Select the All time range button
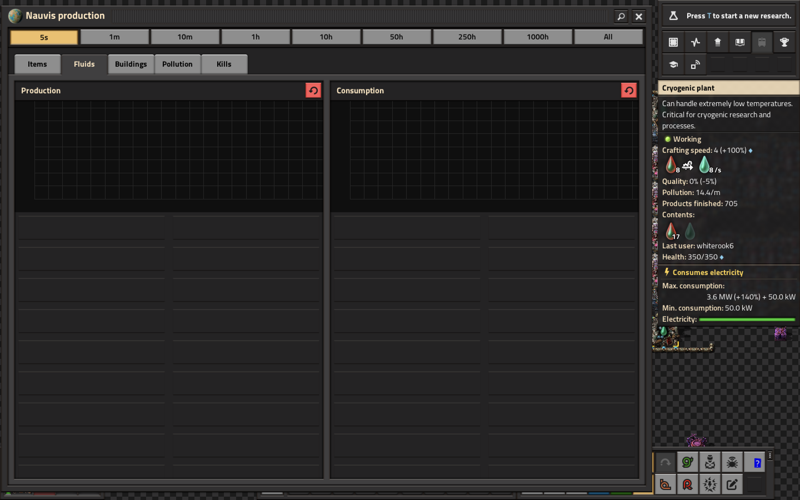 [608, 37]
